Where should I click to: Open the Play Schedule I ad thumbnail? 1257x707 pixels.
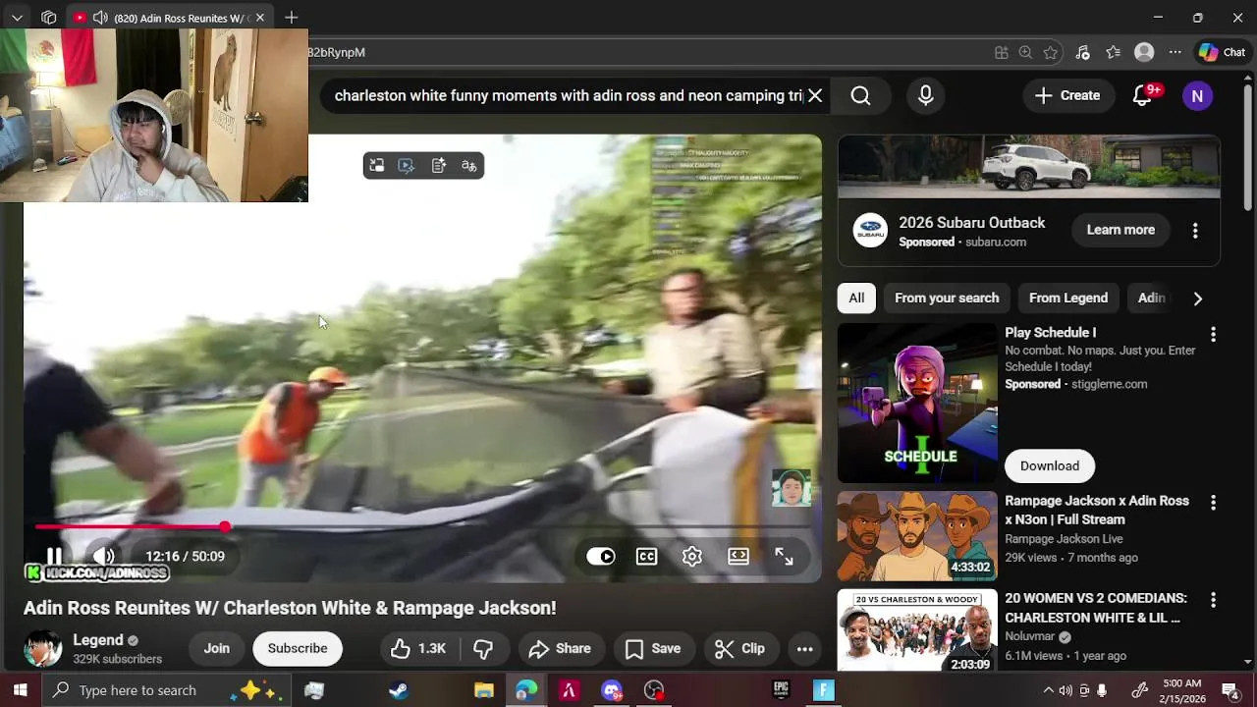pyautogui.click(x=917, y=404)
